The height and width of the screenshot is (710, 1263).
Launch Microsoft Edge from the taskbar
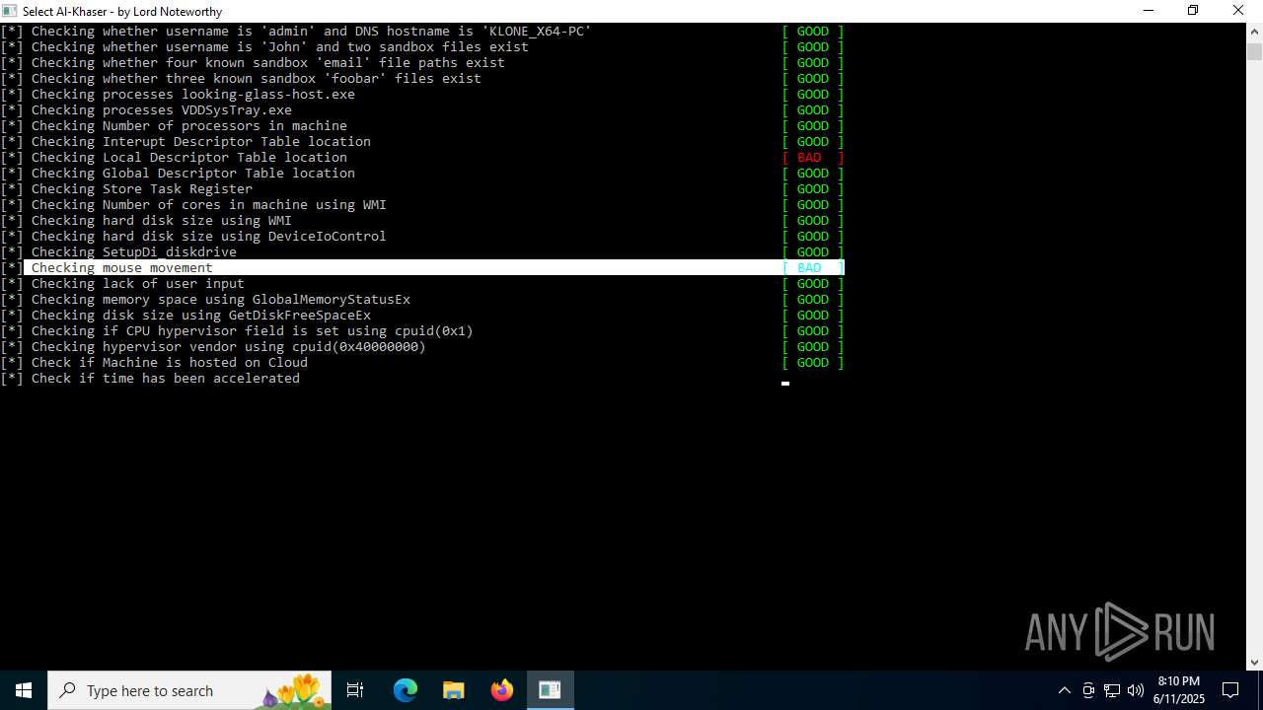coord(406,690)
